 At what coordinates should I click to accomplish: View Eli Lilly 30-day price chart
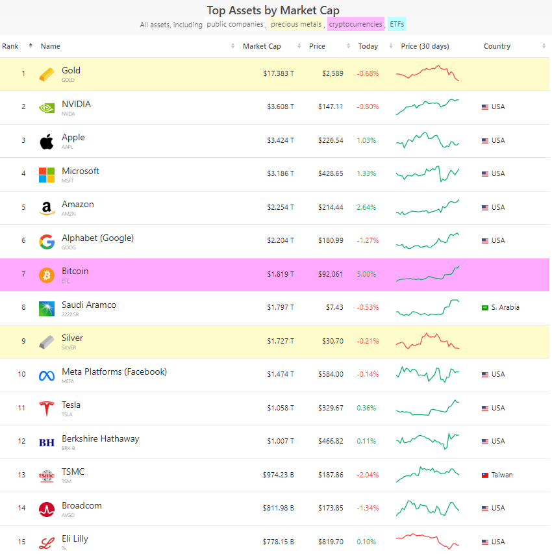427,541
